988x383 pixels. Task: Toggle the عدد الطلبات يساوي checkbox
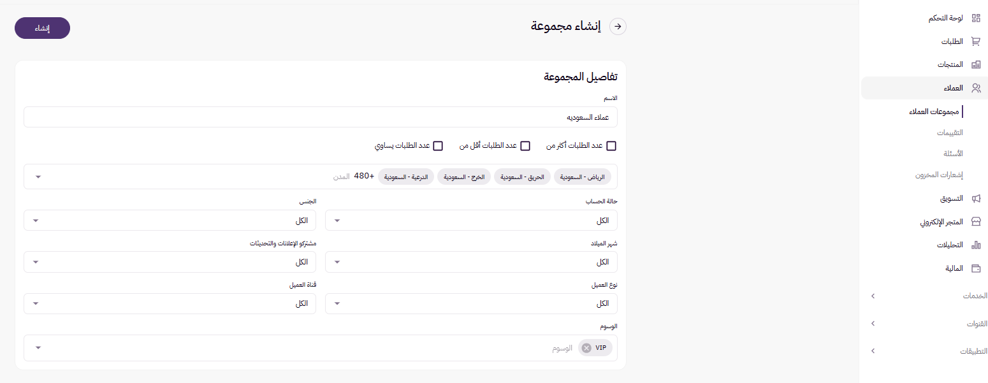tap(438, 145)
